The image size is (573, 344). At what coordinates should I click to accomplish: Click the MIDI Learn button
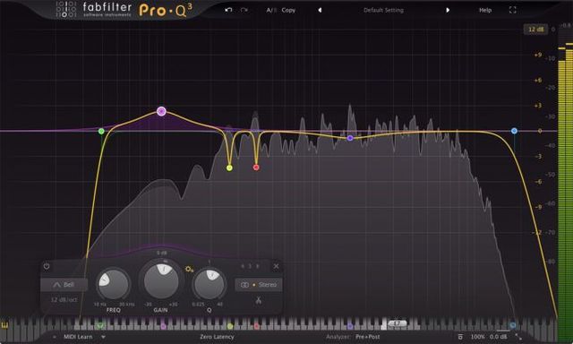click(x=78, y=337)
